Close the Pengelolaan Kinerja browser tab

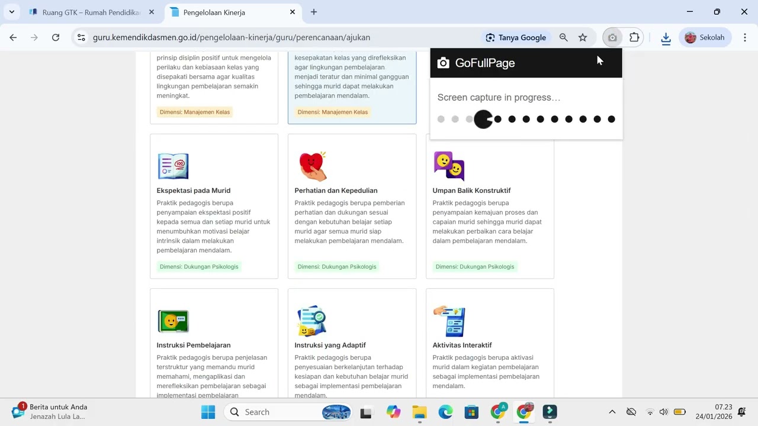point(293,12)
